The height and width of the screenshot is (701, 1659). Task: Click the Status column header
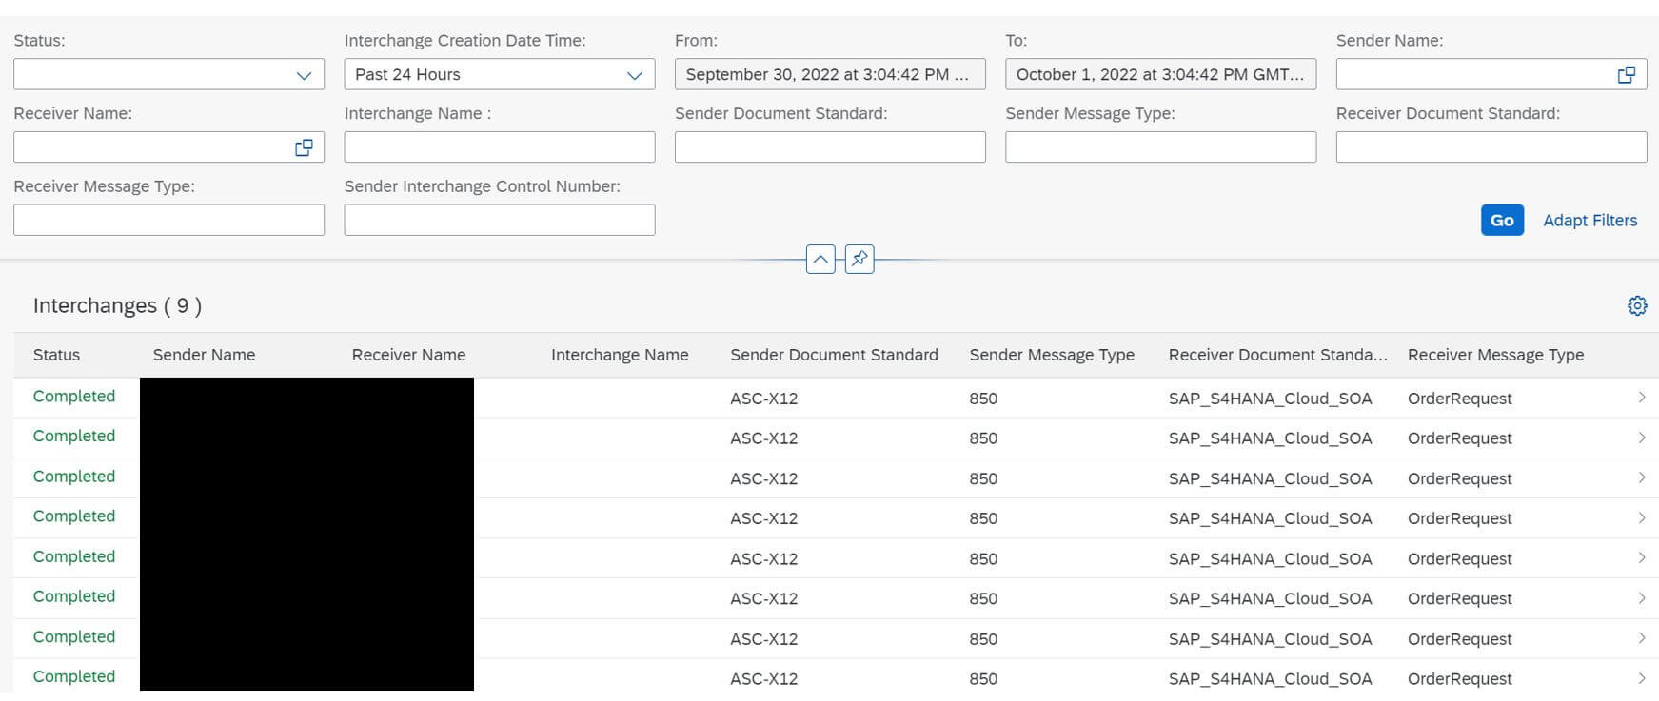click(56, 355)
